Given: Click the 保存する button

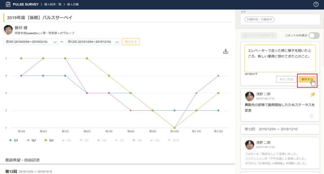Looking at the screenshot, I should pyautogui.click(x=307, y=79).
